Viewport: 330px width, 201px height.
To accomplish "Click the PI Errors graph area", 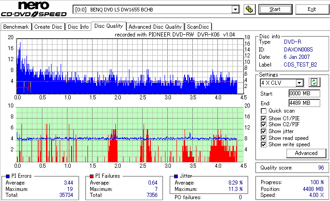I will 130,66.
